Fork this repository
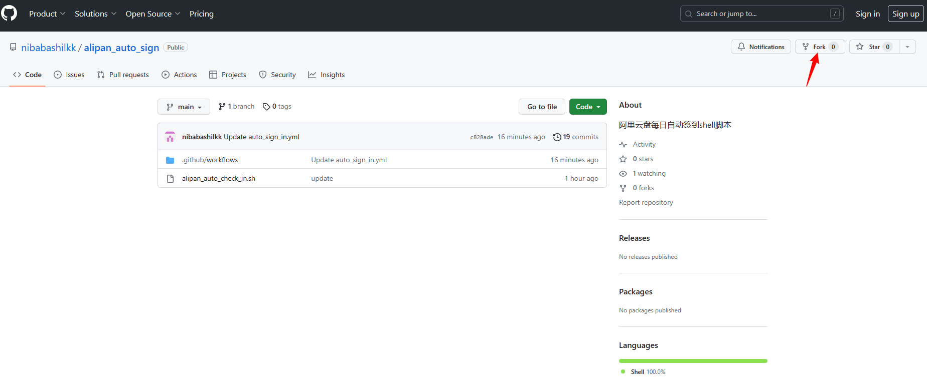The height and width of the screenshot is (392, 927). [820, 47]
